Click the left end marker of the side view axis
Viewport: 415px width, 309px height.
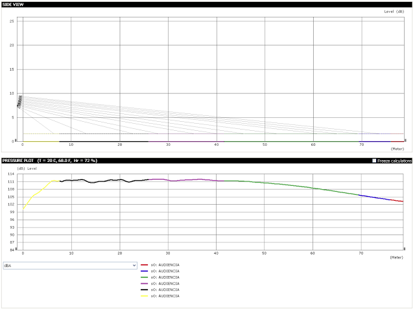coord(16,140)
